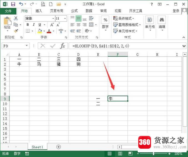Open the Help question mark
This screenshot has width=188, height=157.
pyautogui.click(x=152, y=4)
